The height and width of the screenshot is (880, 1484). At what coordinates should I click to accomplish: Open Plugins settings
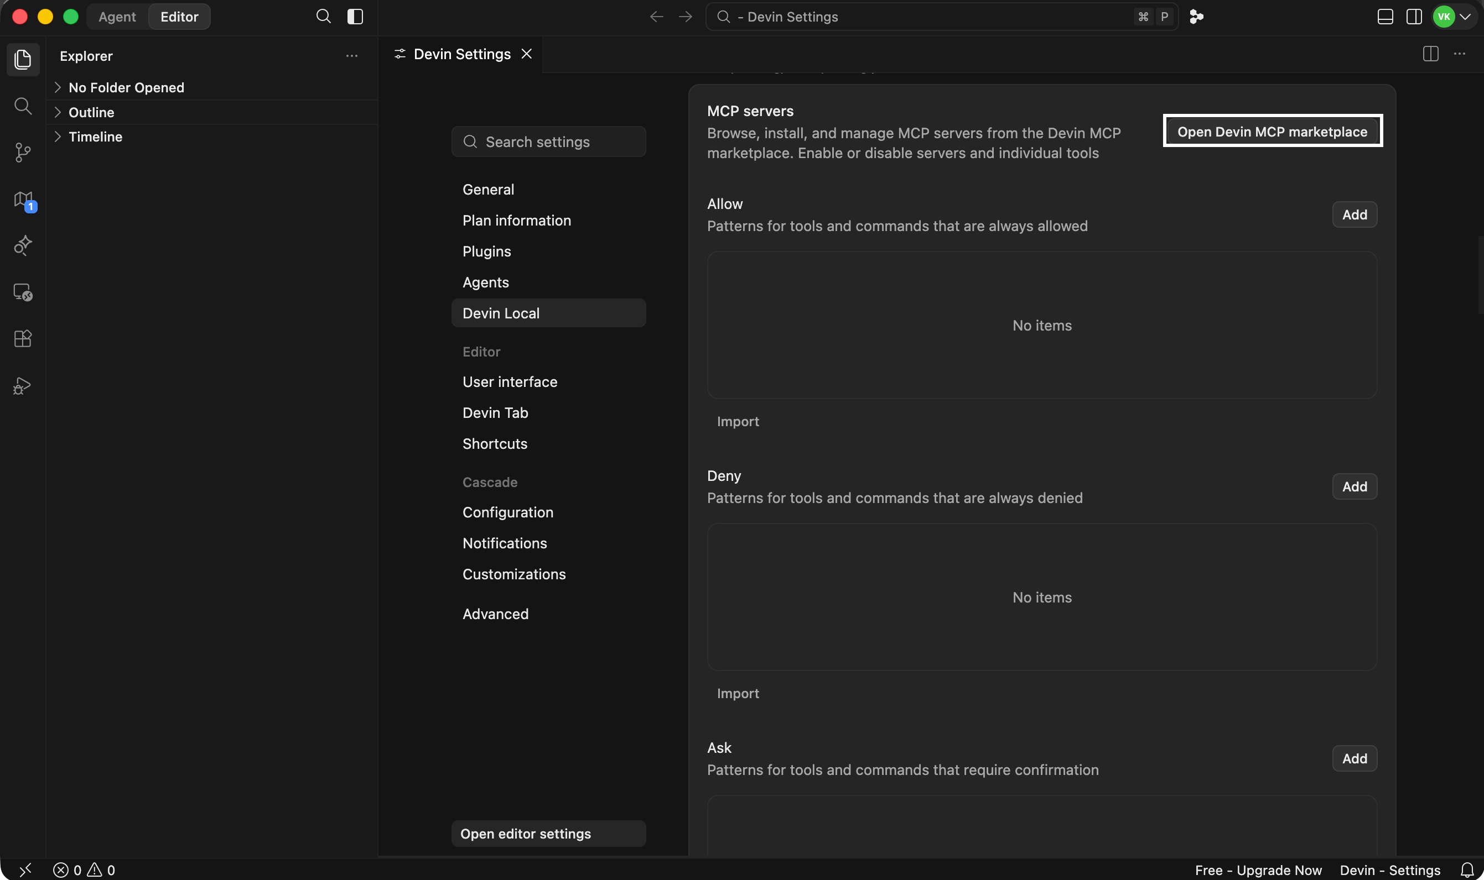coord(548,252)
